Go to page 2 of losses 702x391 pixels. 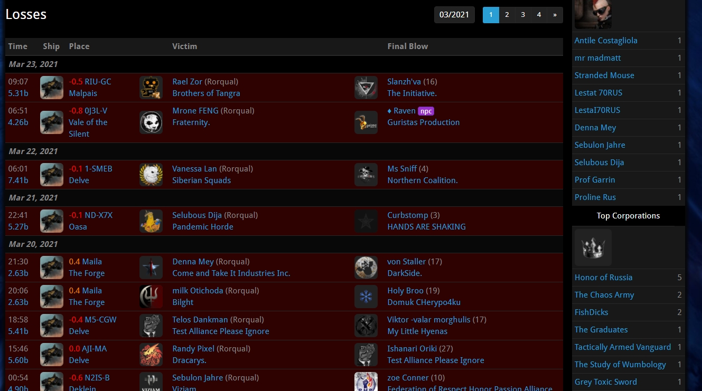[x=507, y=15]
